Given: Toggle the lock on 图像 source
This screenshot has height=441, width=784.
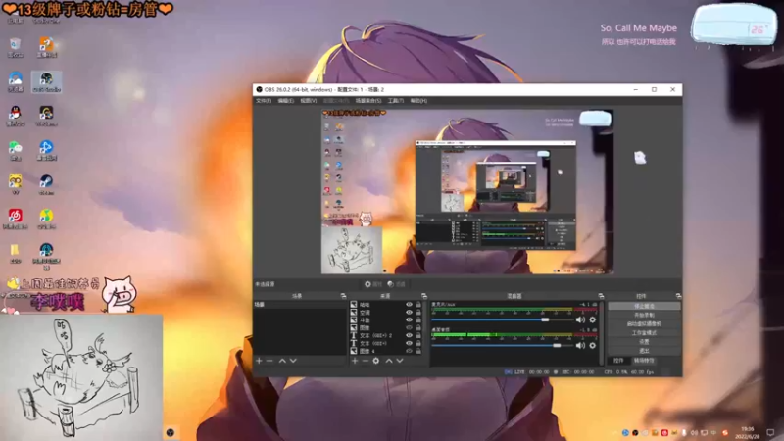Looking at the screenshot, I should pos(418,327).
